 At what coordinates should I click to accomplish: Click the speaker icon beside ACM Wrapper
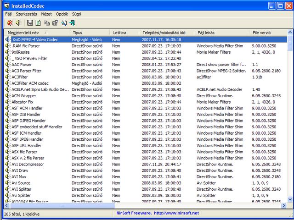pos(8,96)
